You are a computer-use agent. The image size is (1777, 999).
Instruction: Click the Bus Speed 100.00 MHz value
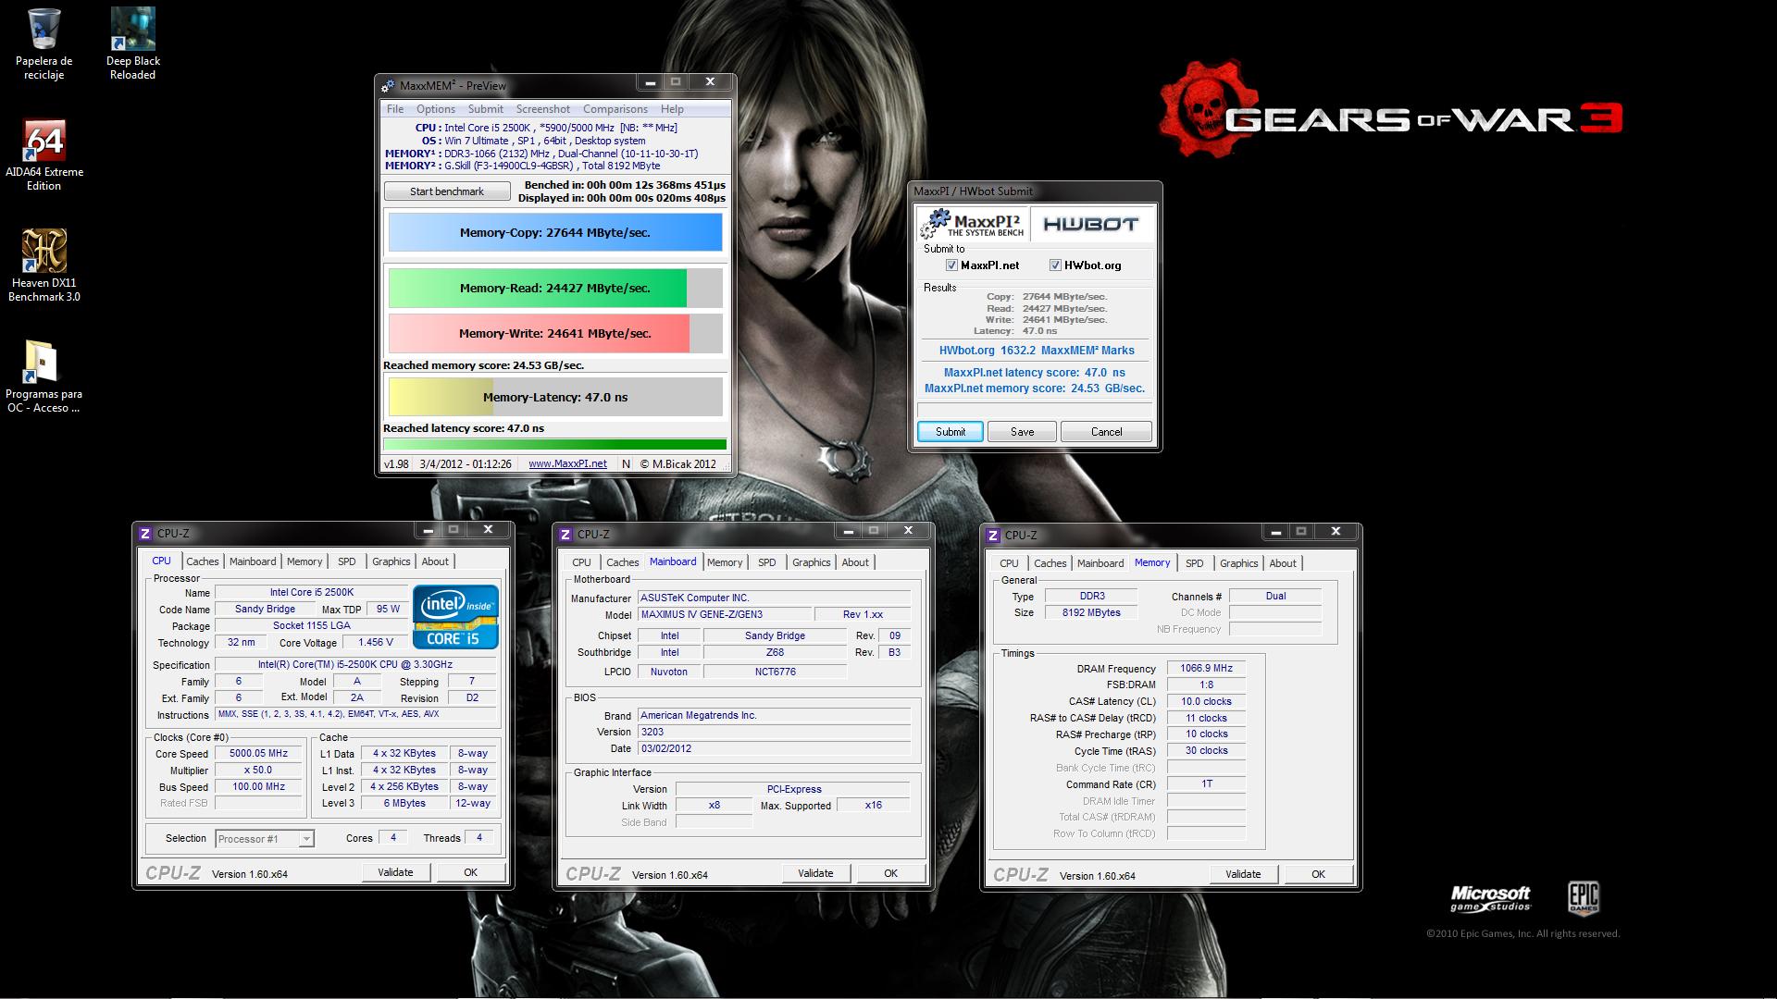coord(259,787)
